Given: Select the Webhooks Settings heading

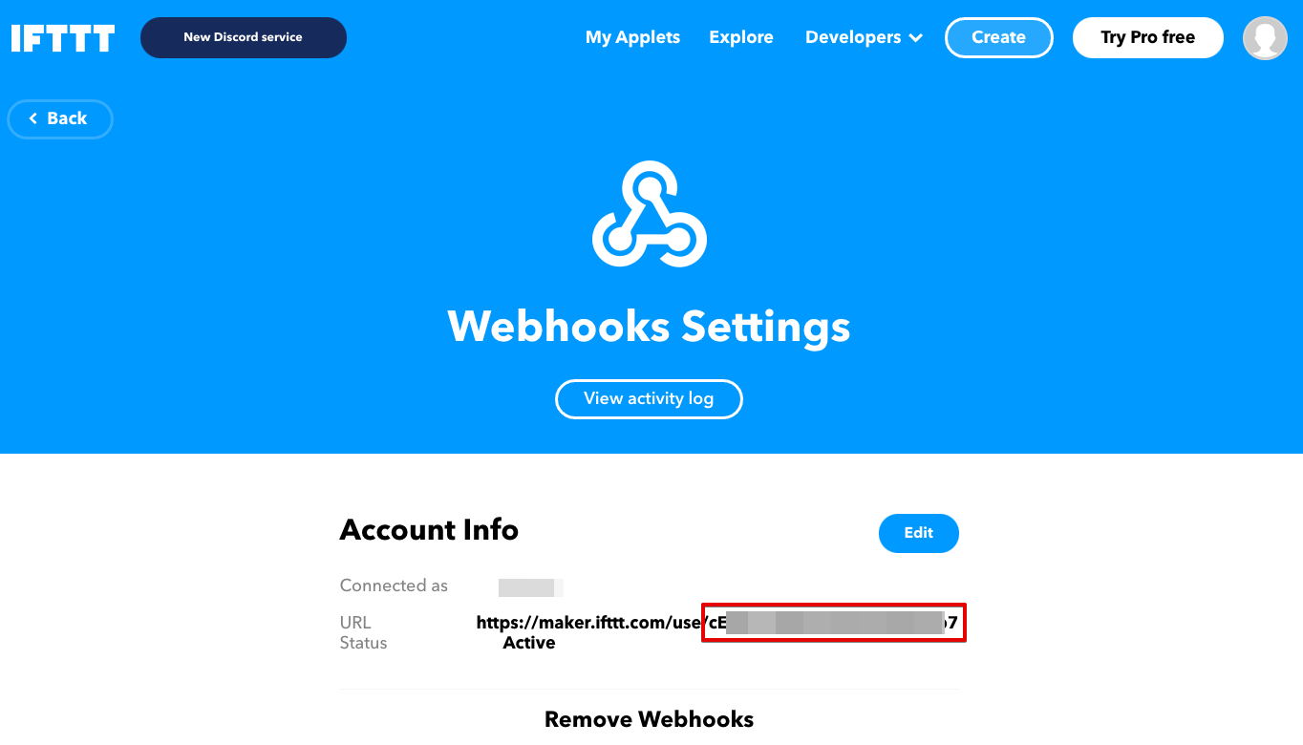Looking at the screenshot, I should coord(649,326).
